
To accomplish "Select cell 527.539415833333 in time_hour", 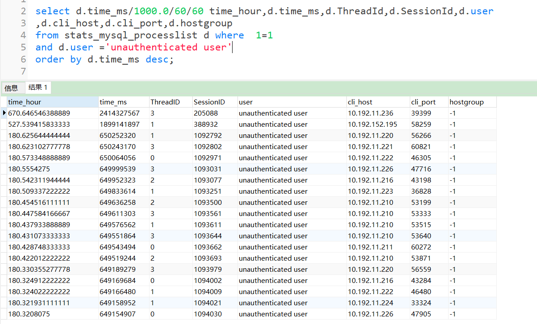I will tap(53, 125).
